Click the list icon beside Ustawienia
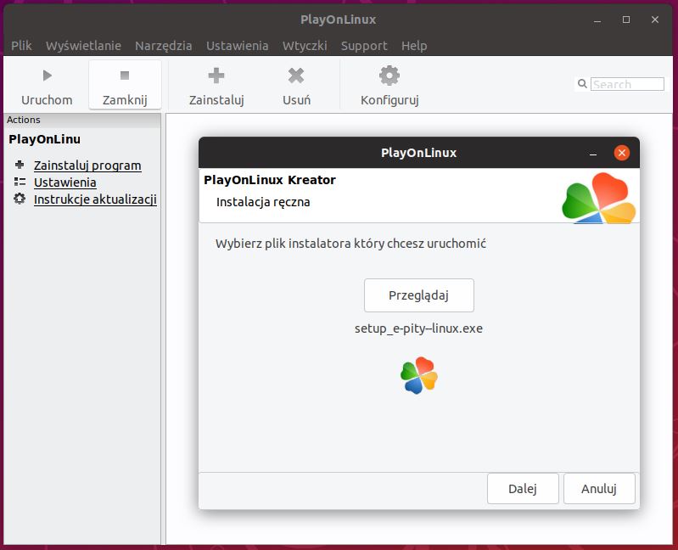 click(20, 182)
